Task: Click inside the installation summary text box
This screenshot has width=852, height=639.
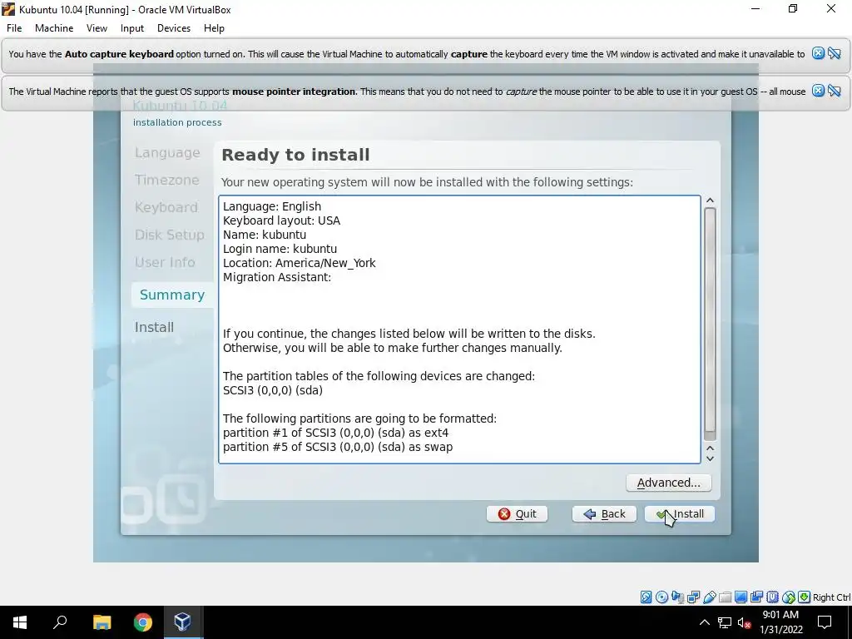Action: (x=459, y=329)
